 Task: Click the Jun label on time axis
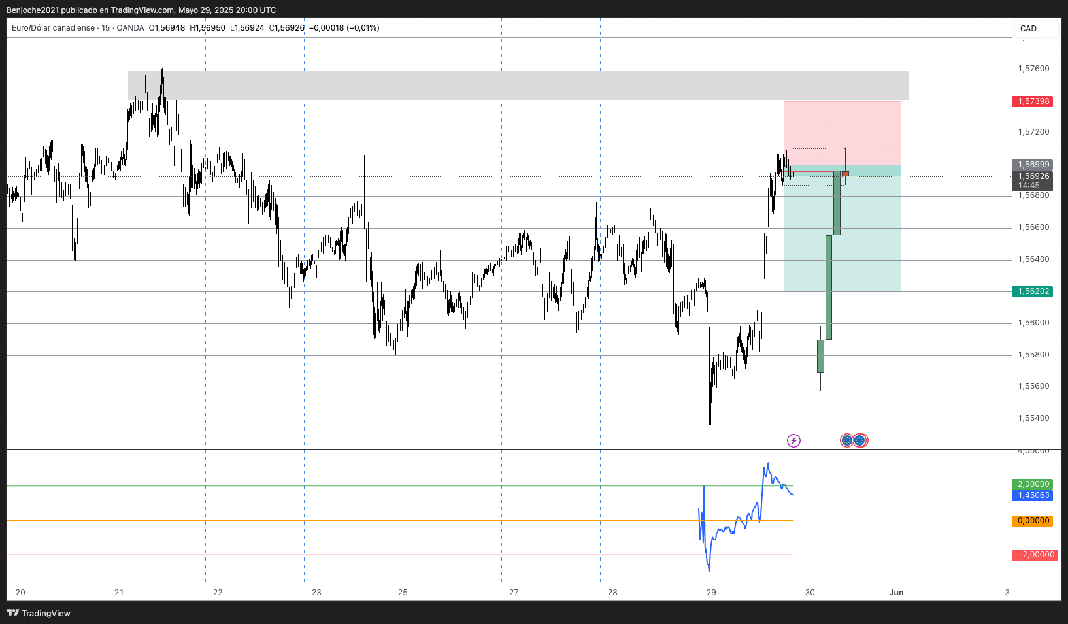(896, 593)
